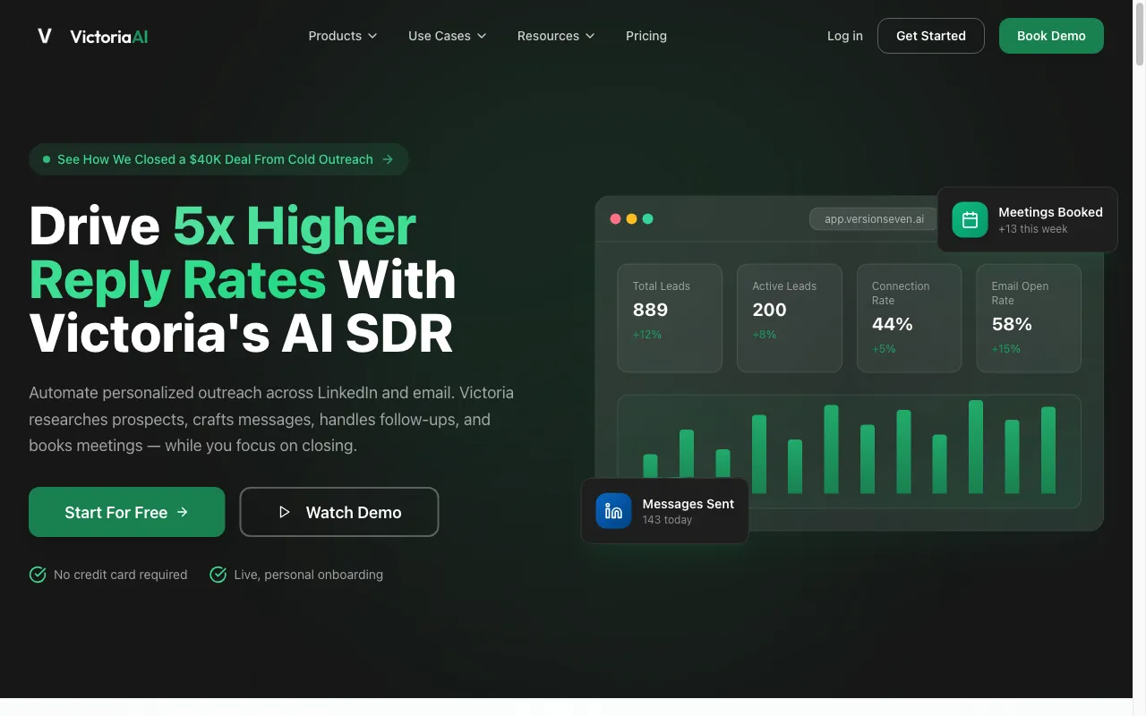The height and width of the screenshot is (716, 1146).
Task: Click the check icon beside No credit card required
Action: (x=38, y=575)
